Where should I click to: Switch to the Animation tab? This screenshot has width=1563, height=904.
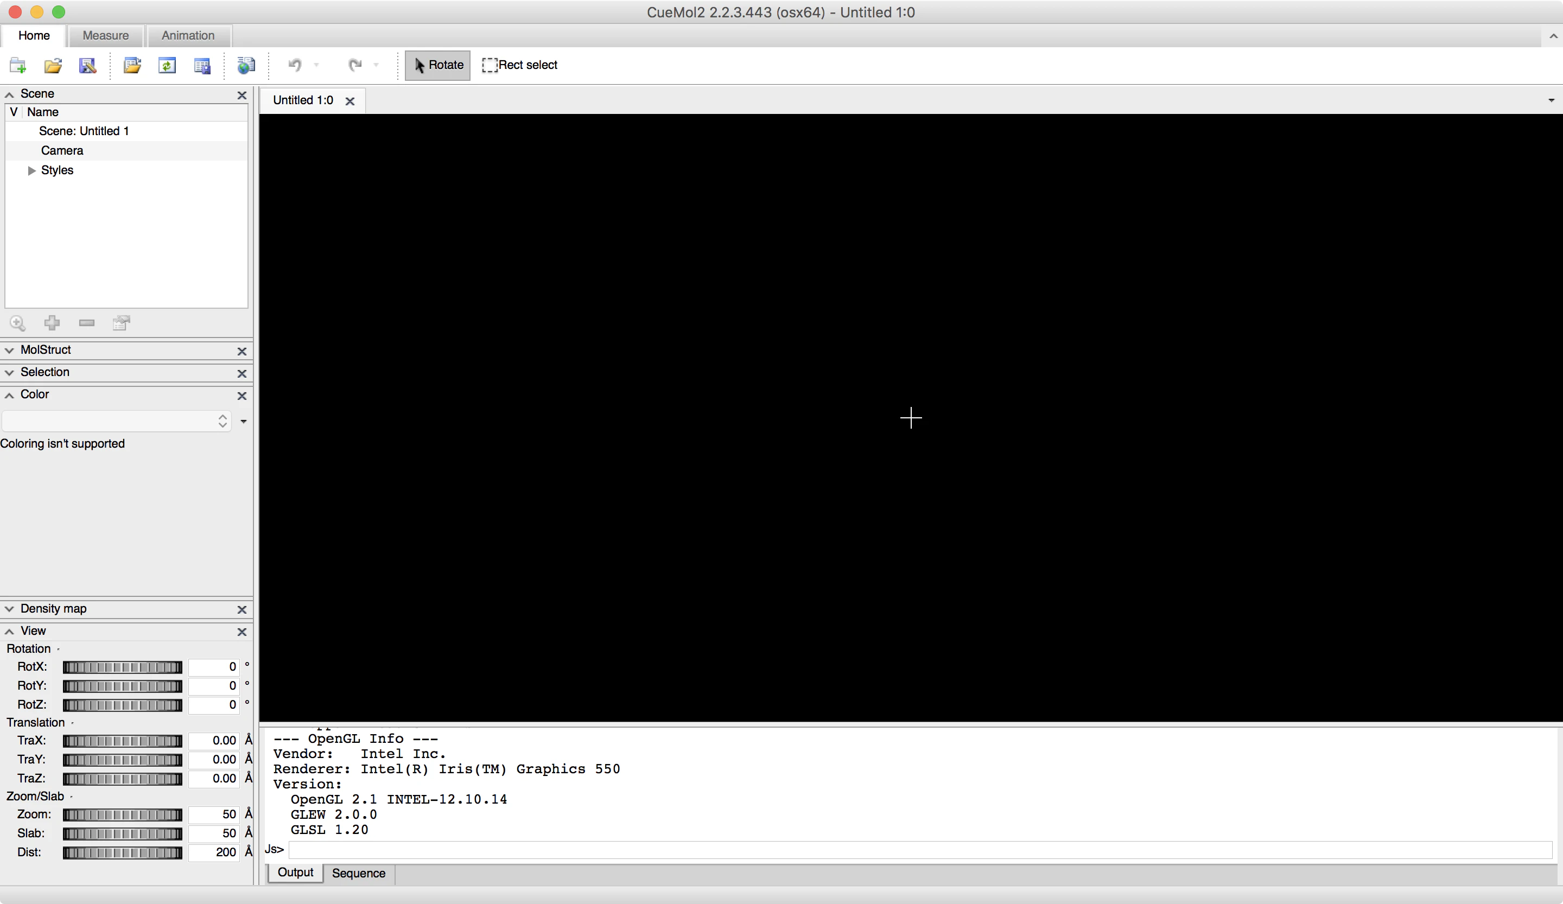(x=188, y=36)
